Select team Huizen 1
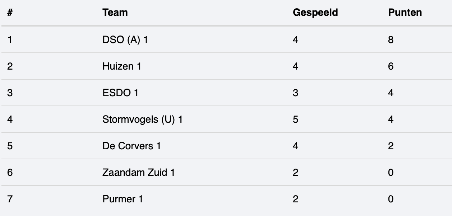The image size is (452, 216). point(122,66)
